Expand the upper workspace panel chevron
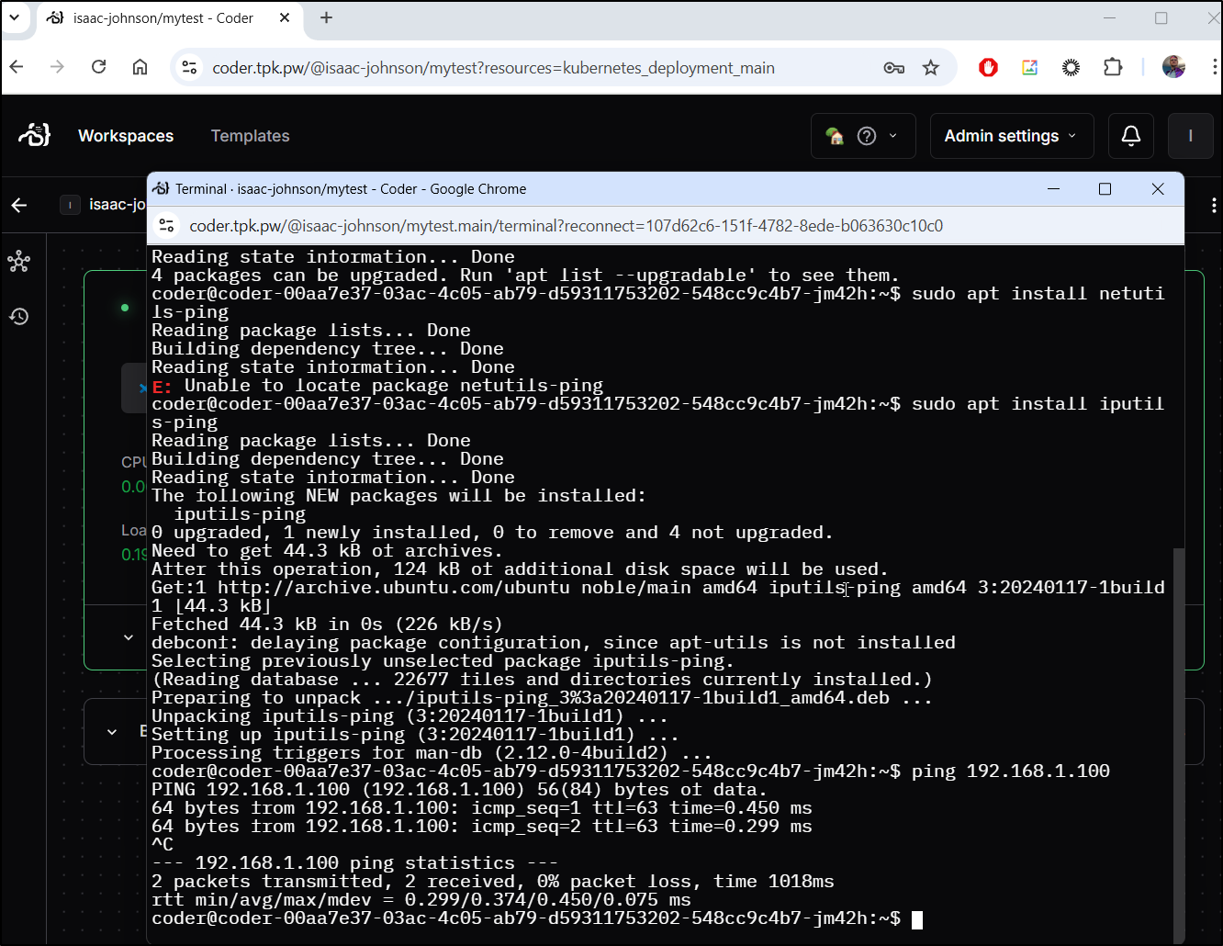The width and height of the screenshot is (1223, 946). tap(129, 637)
